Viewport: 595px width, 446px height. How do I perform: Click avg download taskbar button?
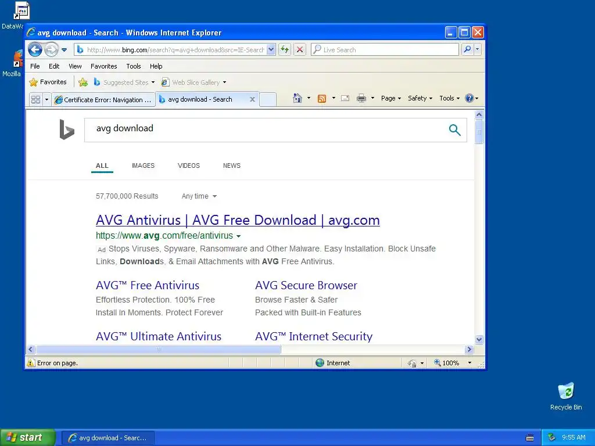coord(108,438)
